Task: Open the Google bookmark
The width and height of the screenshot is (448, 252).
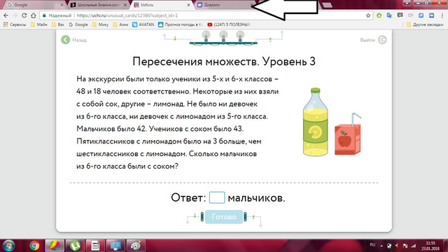Action: click(78, 24)
